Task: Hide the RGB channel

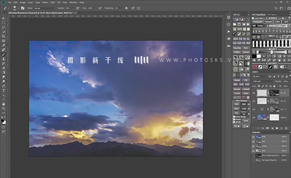Action: pyautogui.click(x=253, y=137)
